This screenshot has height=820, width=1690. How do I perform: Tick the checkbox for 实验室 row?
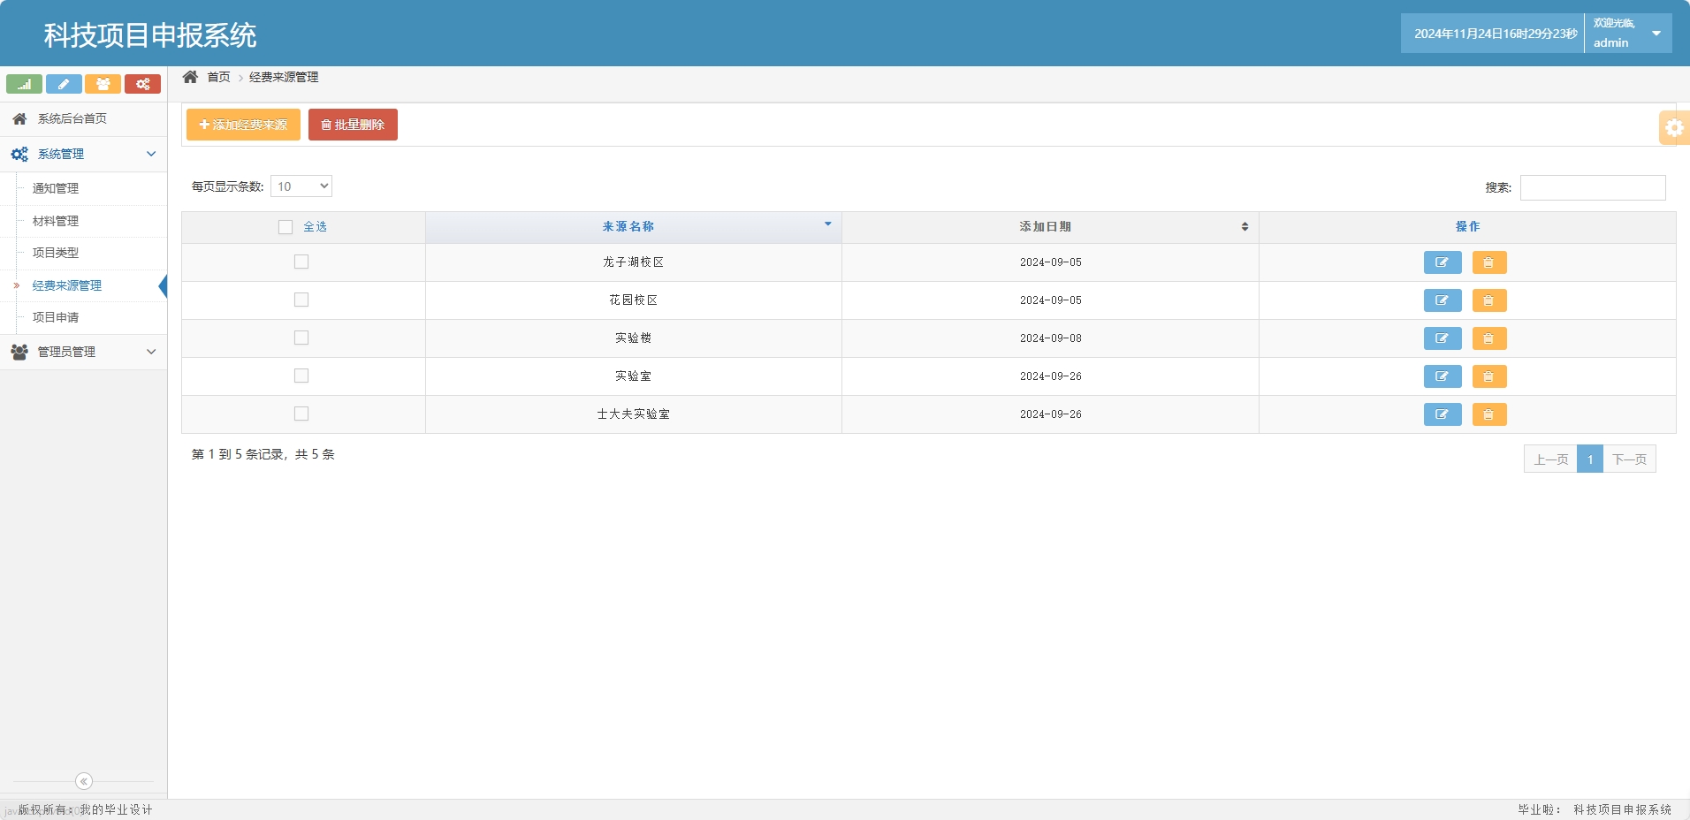(301, 376)
